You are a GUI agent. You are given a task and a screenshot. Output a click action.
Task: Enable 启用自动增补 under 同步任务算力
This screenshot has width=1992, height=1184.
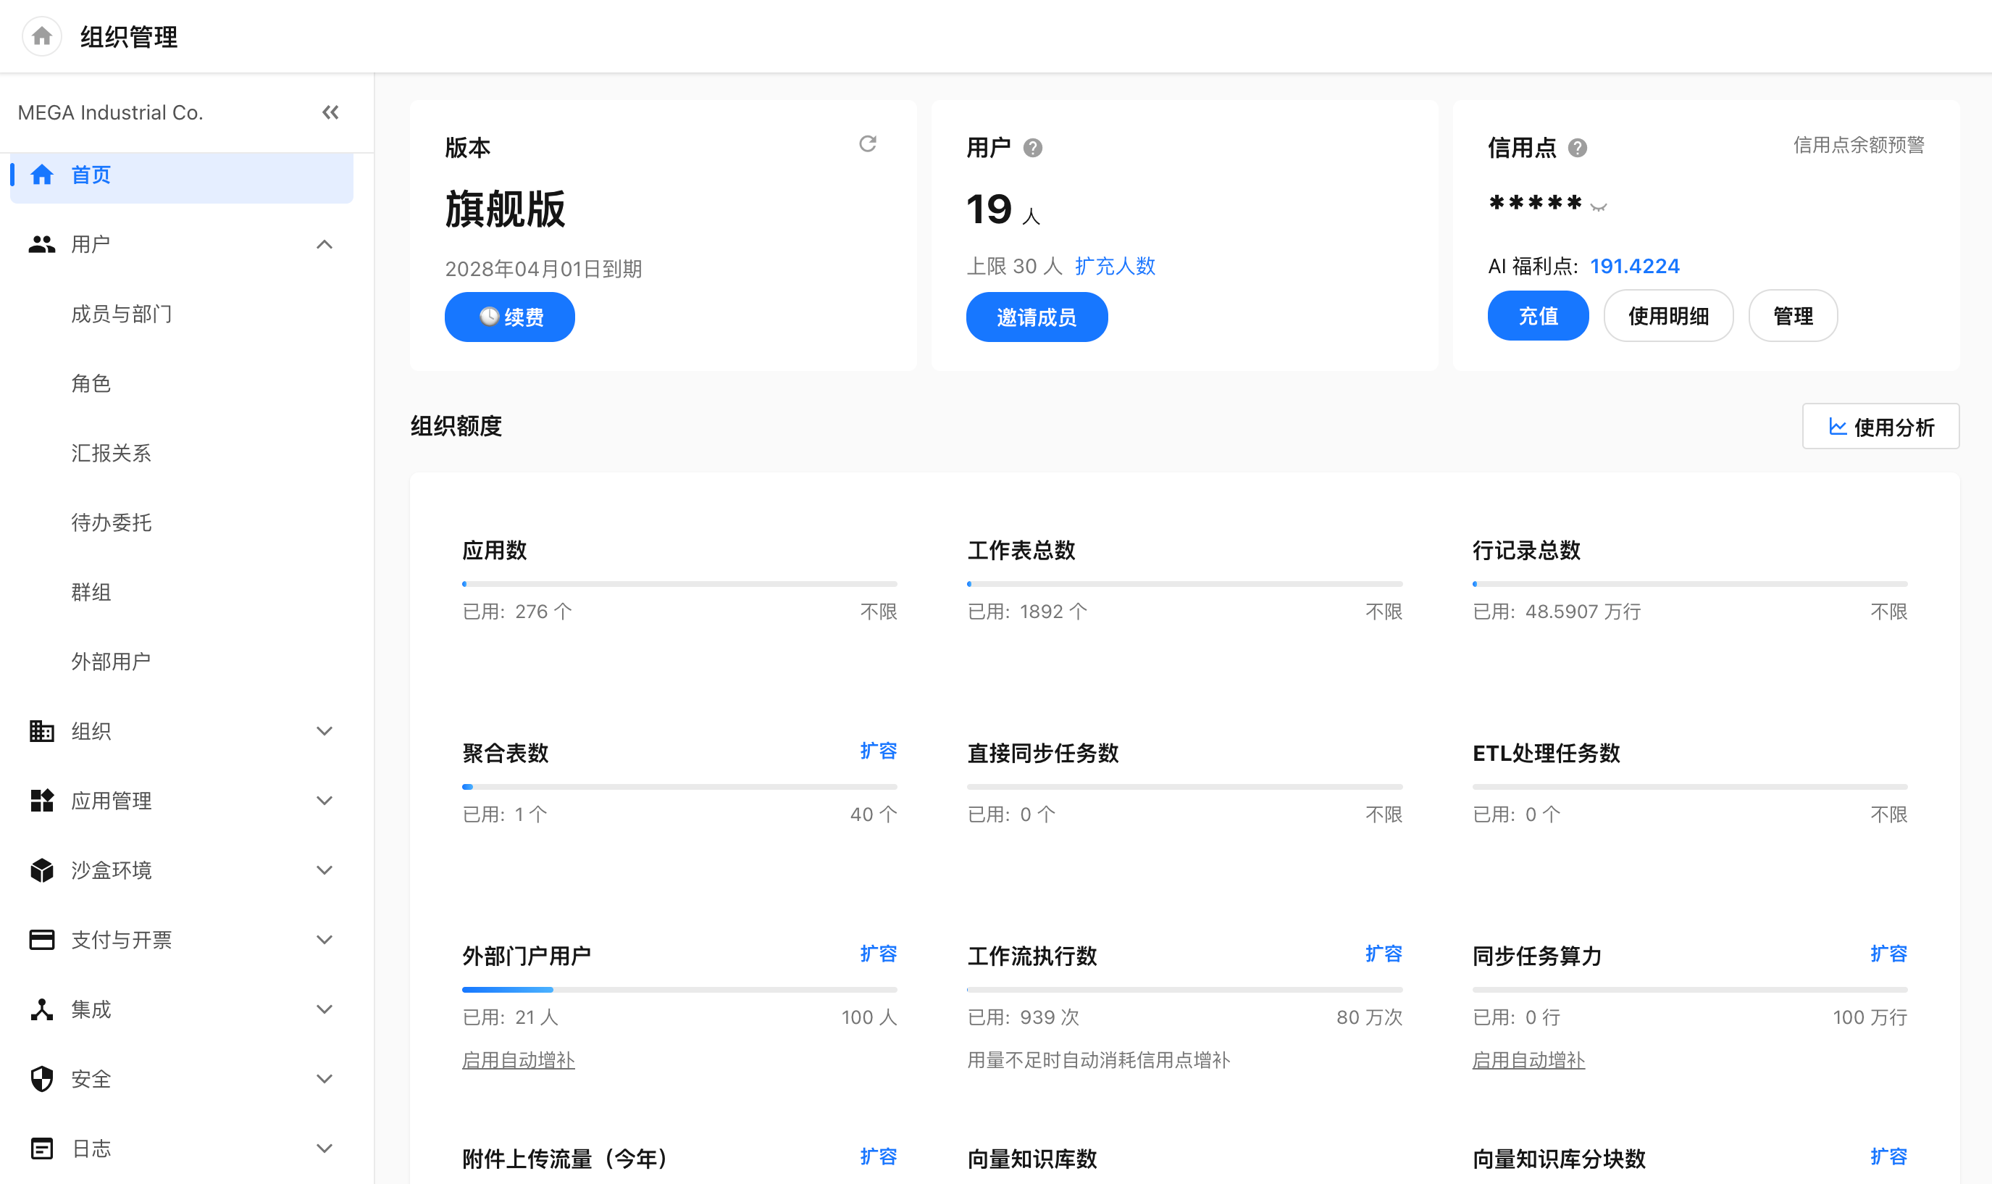(1528, 1060)
